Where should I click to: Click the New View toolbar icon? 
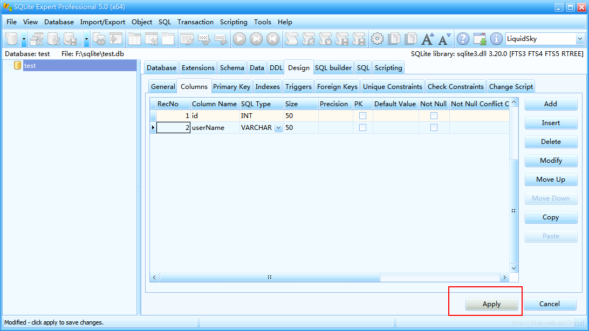pos(168,39)
